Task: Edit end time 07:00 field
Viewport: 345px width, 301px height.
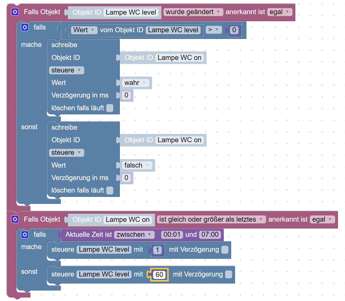Action: pos(210,235)
